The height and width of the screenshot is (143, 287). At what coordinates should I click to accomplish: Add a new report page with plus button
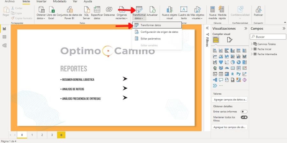pos(61,135)
